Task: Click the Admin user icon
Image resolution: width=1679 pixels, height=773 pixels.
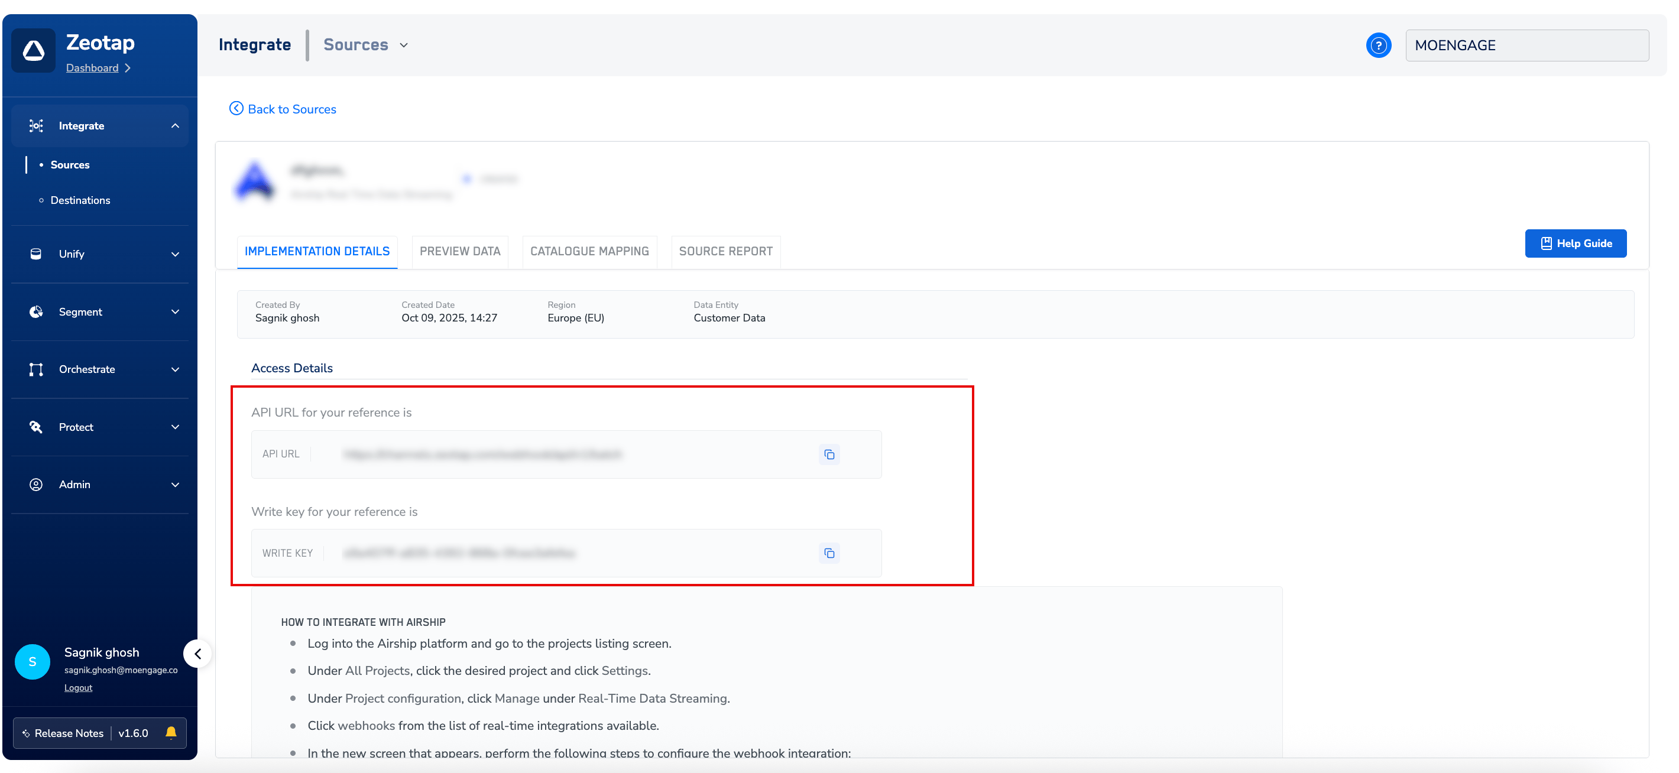Action: (37, 484)
